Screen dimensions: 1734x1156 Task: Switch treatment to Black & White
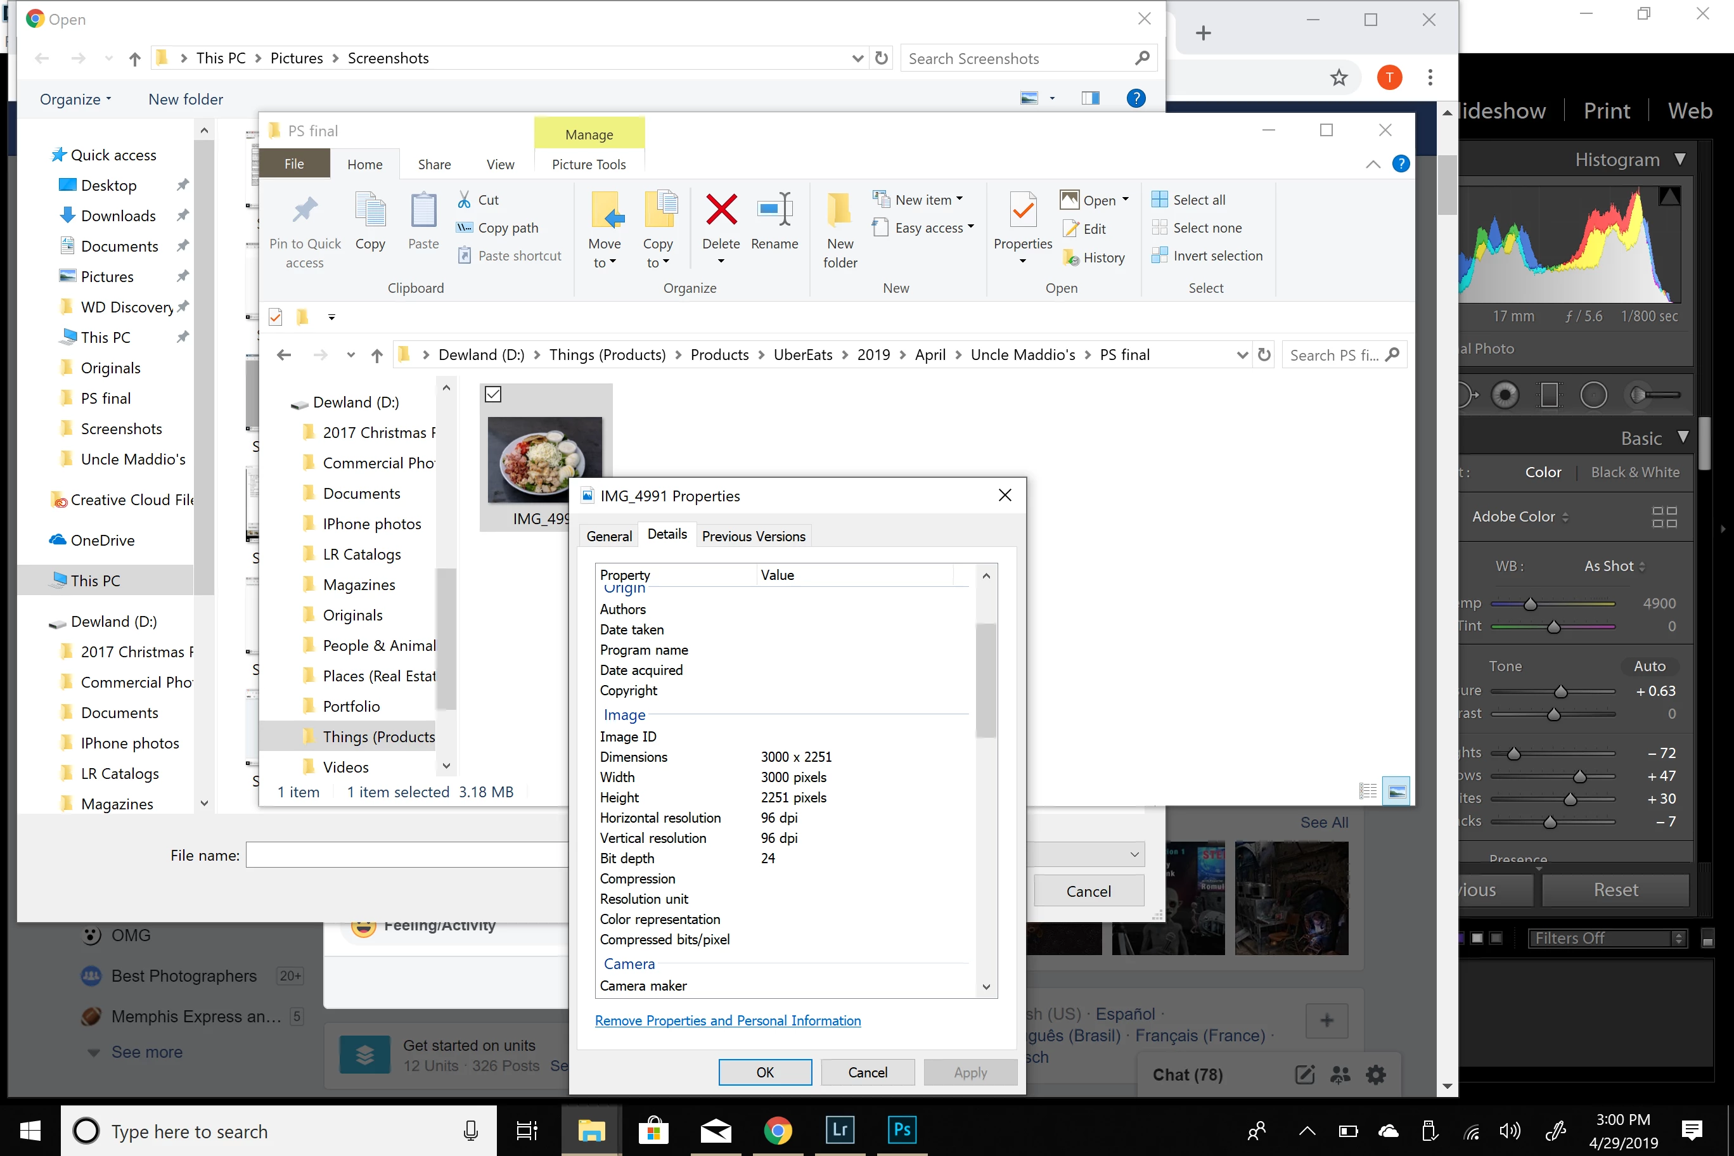[1634, 472]
